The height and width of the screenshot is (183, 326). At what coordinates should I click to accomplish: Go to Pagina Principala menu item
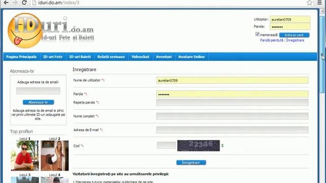21,56
